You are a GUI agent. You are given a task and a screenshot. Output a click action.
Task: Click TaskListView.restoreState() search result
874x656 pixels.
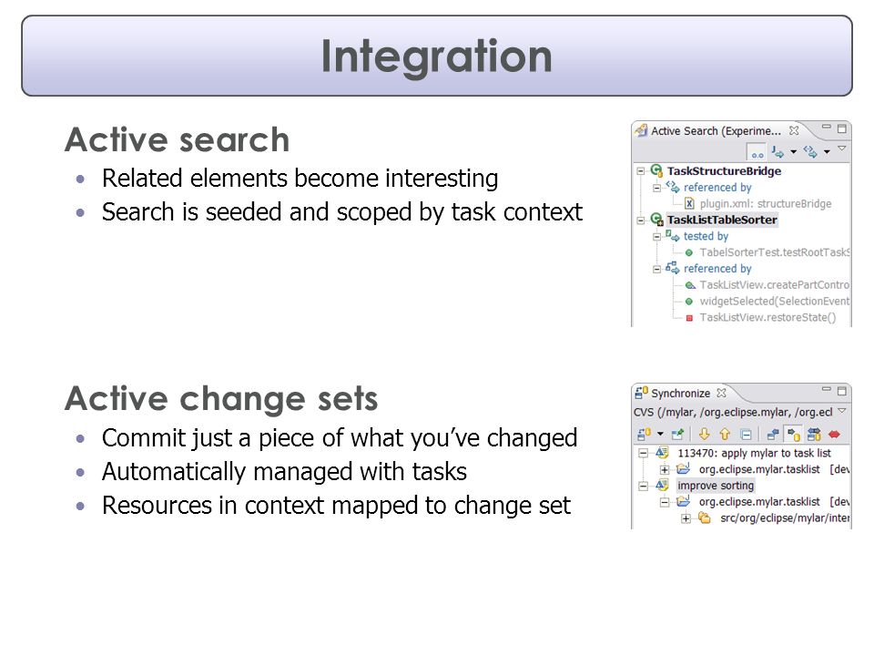767,317
